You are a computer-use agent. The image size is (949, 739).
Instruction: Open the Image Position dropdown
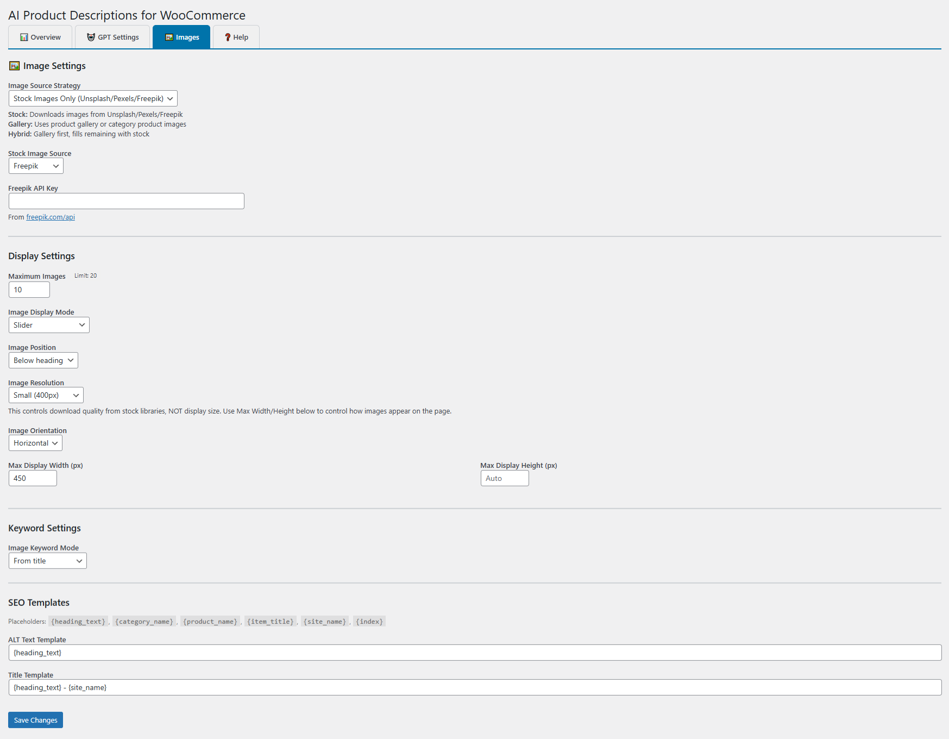(x=43, y=360)
